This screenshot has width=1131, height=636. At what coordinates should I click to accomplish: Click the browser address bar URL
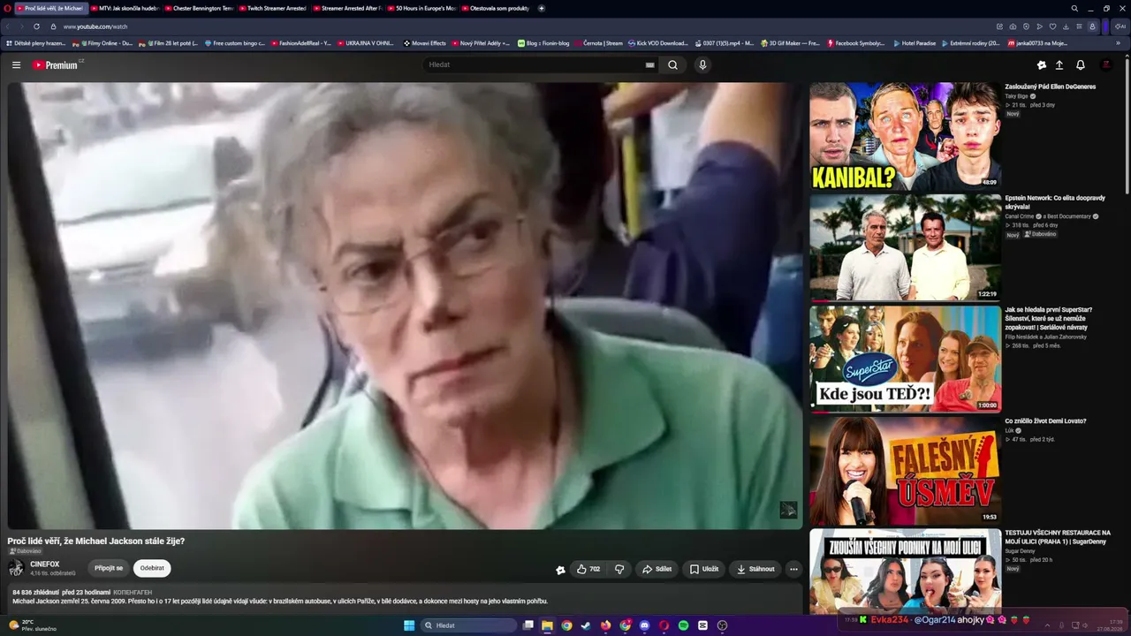(x=95, y=26)
